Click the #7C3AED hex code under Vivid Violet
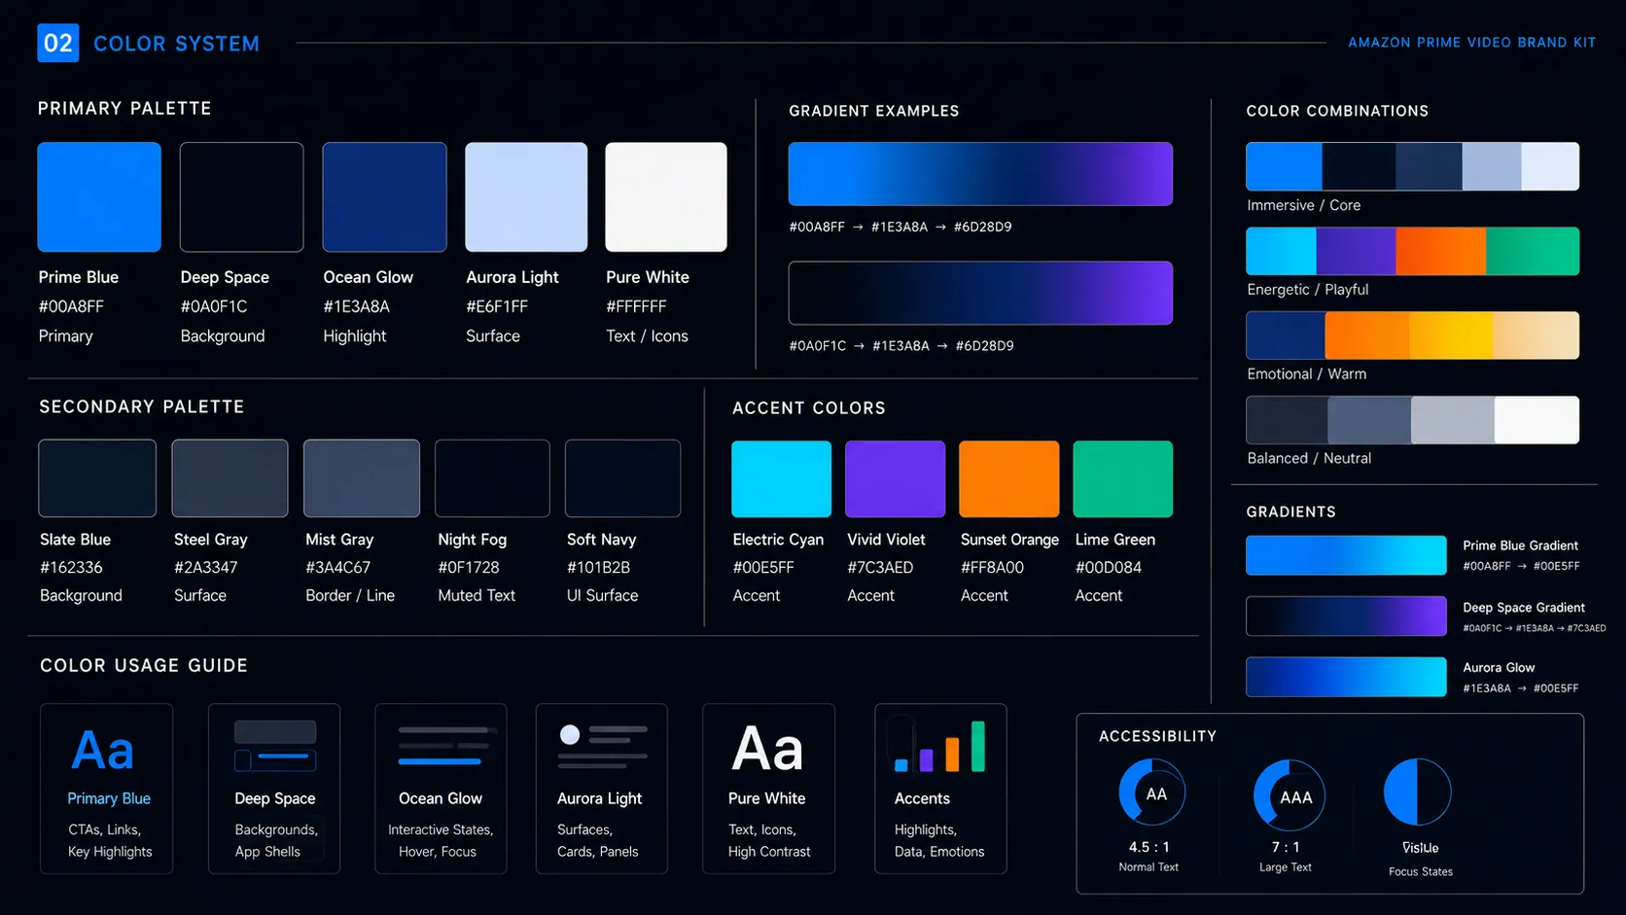 tap(880, 567)
